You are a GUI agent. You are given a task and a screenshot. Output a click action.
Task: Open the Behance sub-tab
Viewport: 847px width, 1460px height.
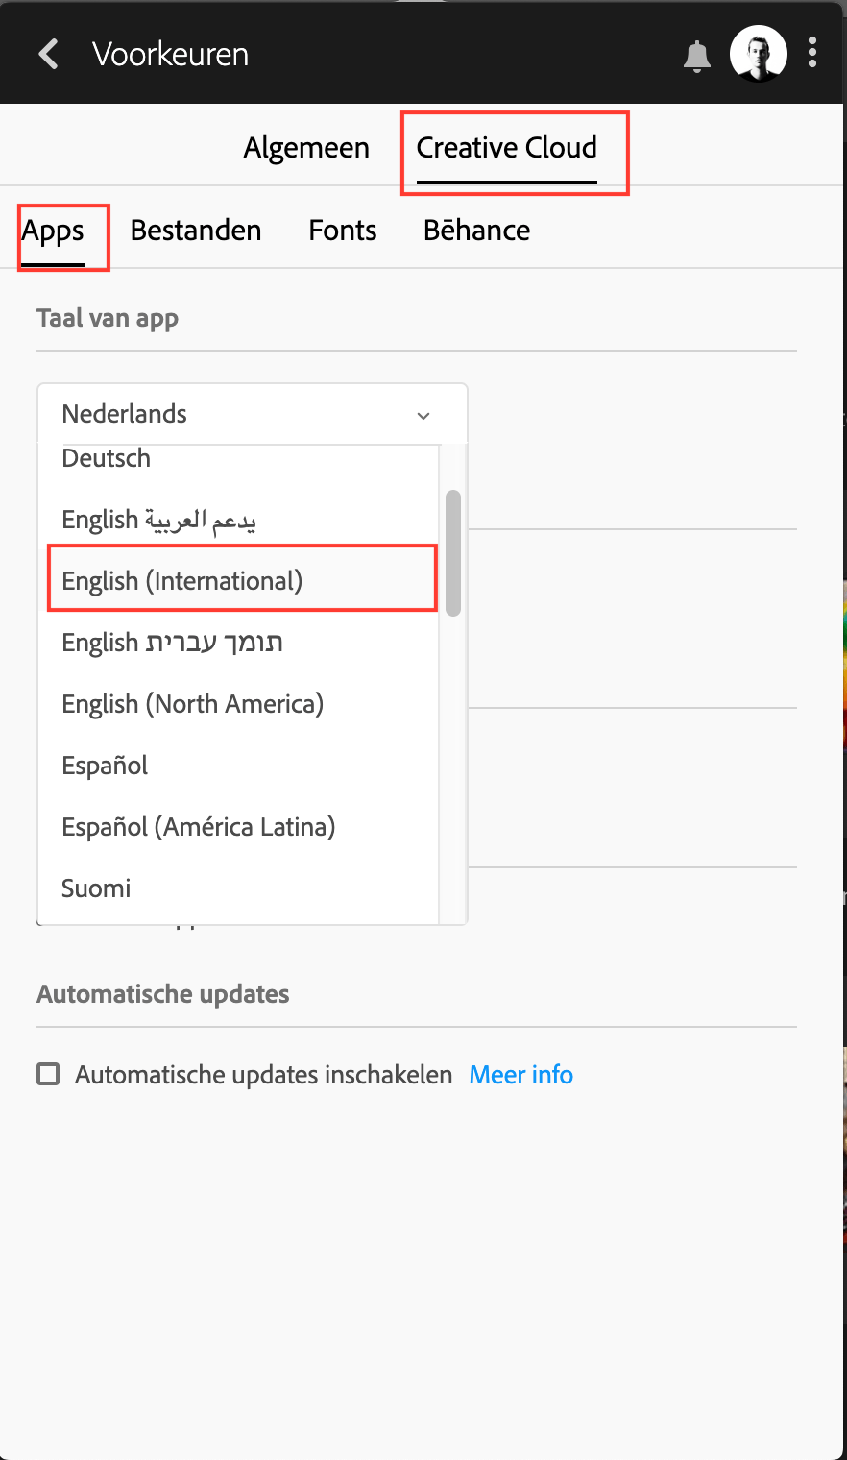476,231
